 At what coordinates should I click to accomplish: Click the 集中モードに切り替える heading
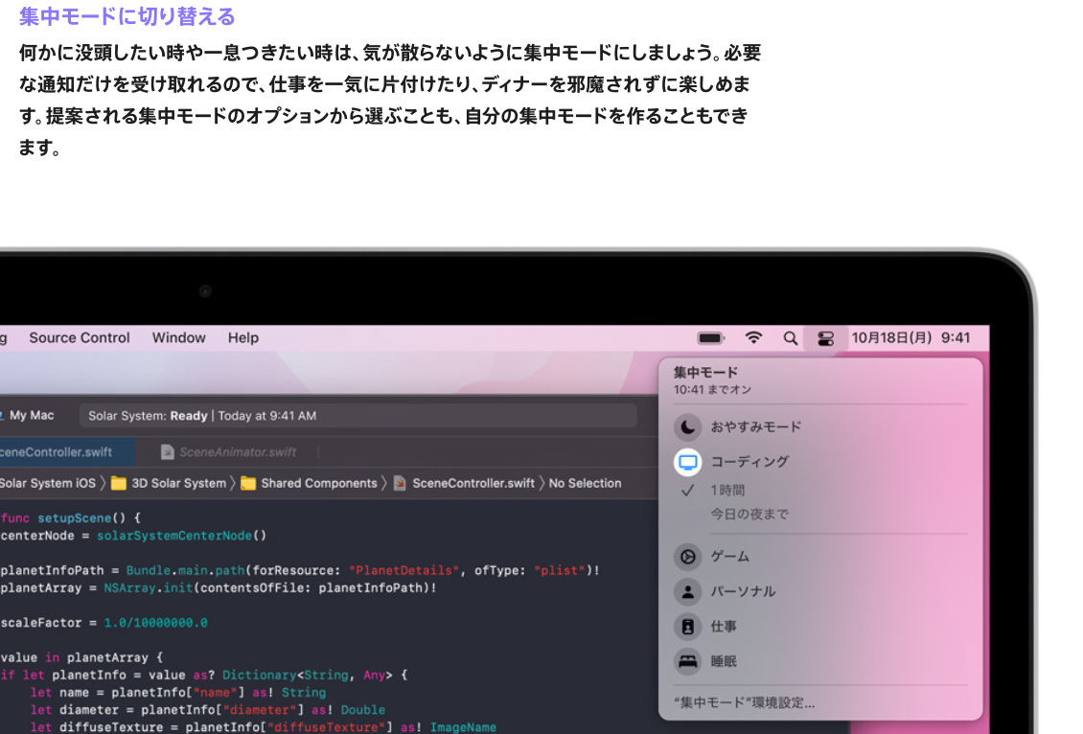pyautogui.click(x=127, y=16)
